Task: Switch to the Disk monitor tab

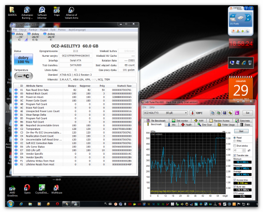Action: [x=180, y=120]
